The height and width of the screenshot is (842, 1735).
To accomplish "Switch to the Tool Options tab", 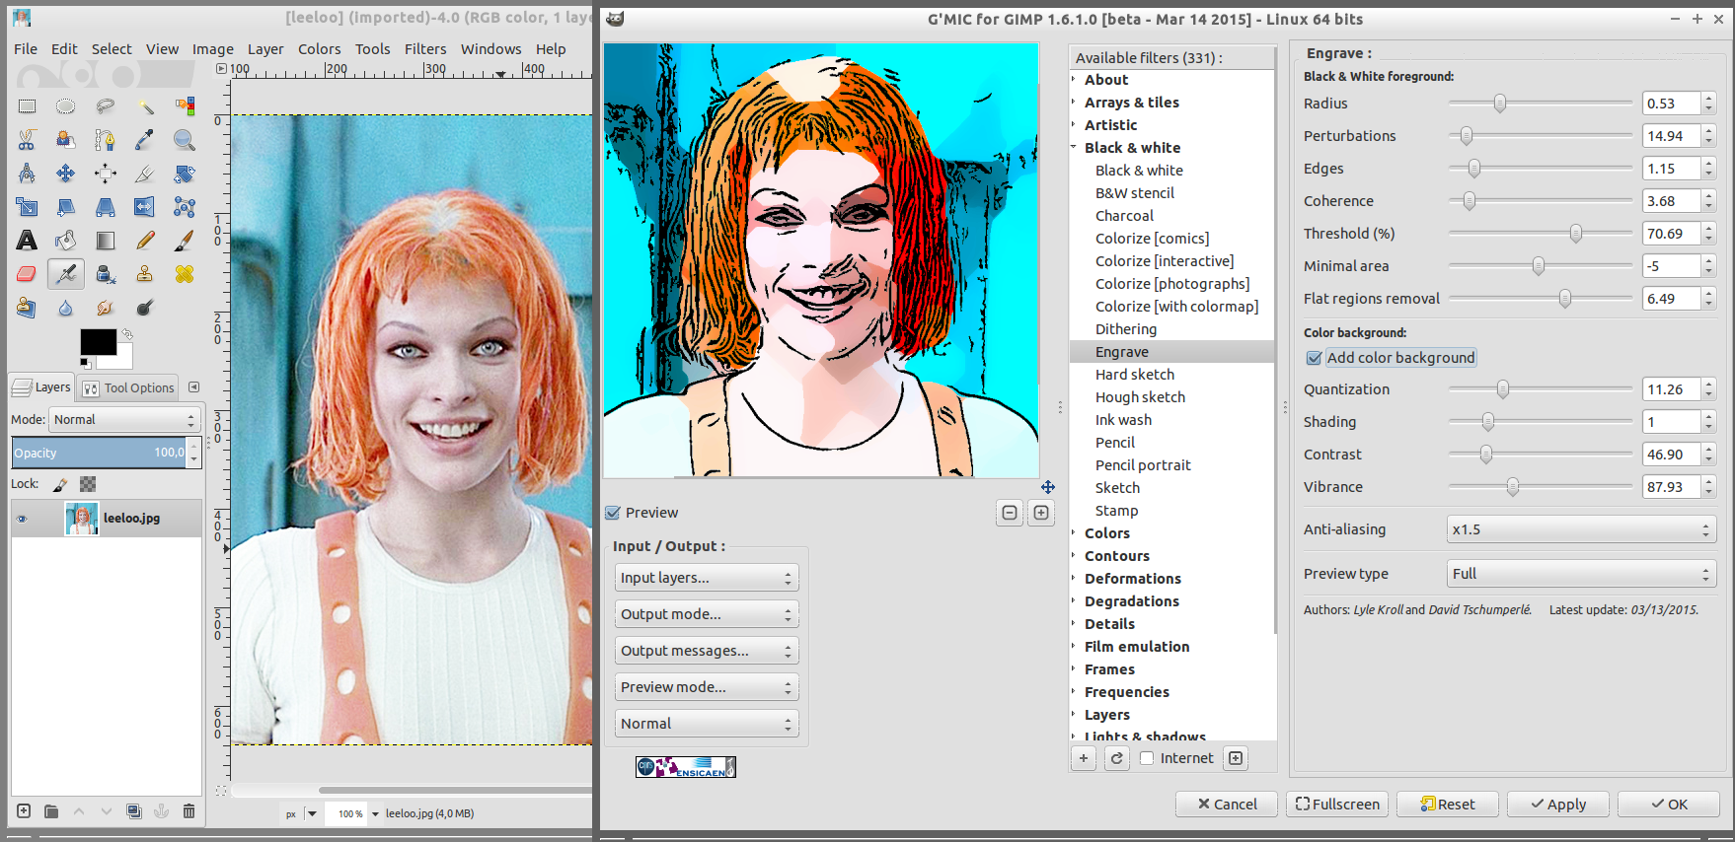I will click(x=128, y=388).
